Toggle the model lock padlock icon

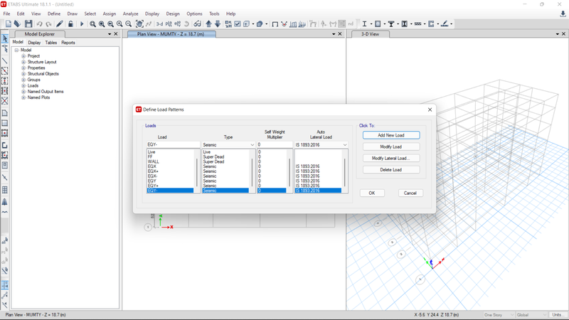70,24
